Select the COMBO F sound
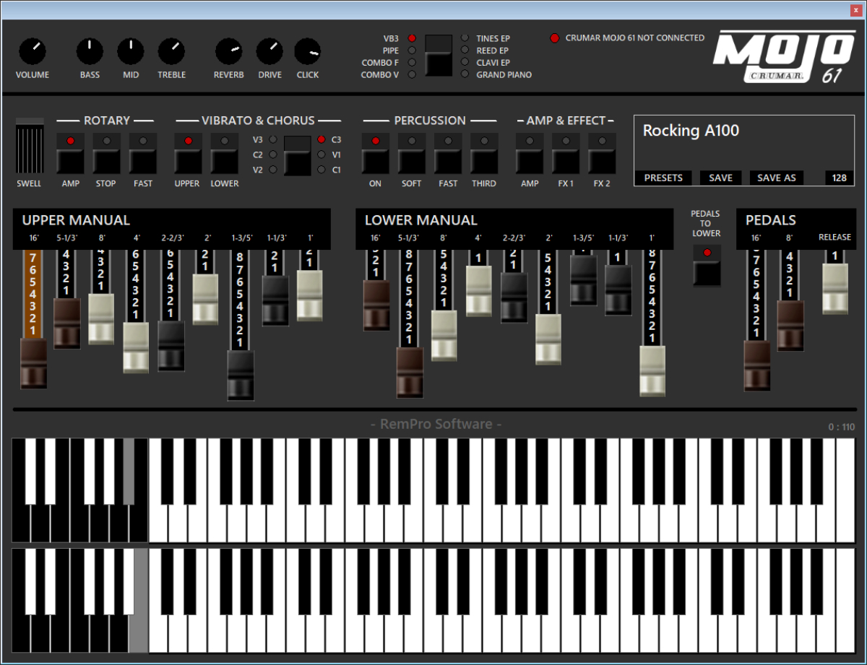Viewport: 867px width, 665px height. tap(412, 63)
